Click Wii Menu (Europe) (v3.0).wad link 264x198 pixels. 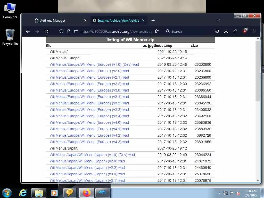click(x=89, y=90)
